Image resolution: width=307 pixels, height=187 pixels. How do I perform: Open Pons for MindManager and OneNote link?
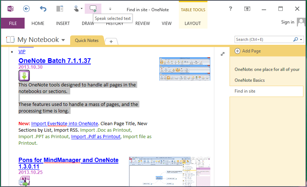pos(68,163)
